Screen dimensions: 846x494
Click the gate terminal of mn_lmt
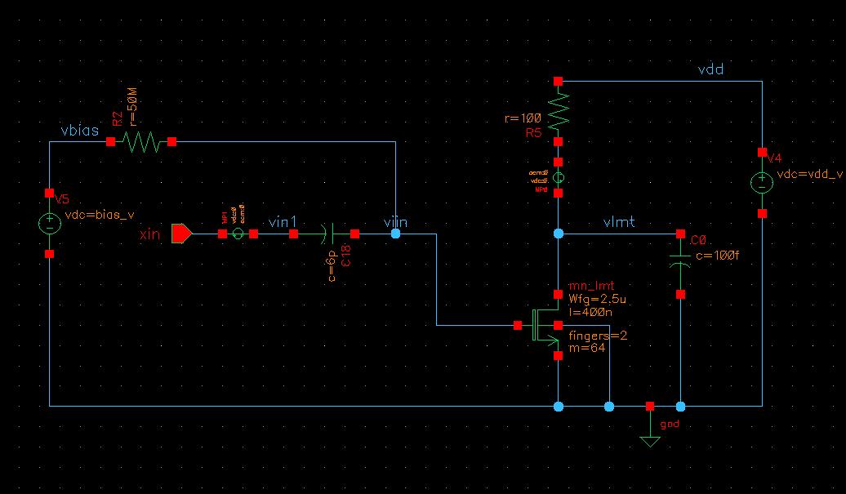click(518, 325)
